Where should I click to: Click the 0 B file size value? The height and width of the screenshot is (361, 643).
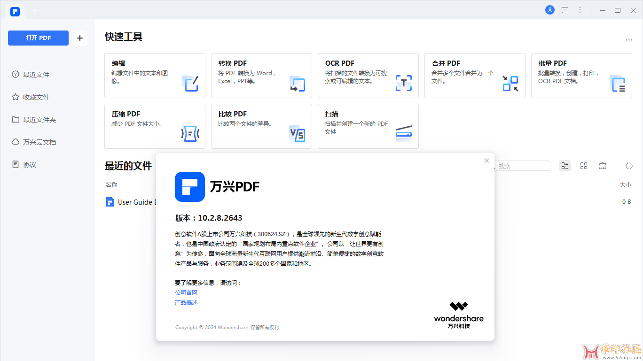click(x=627, y=202)
